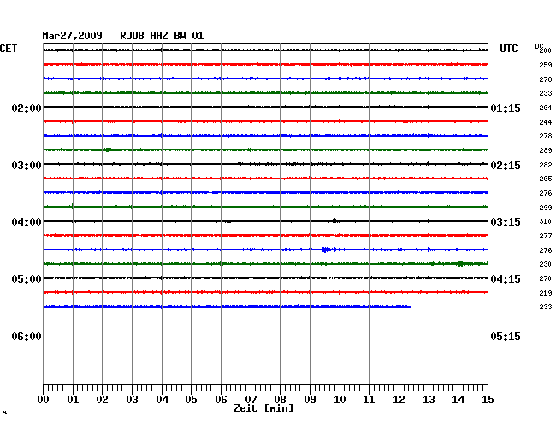The width and height of the screenshot is (556, 422).
Task: Click minute tick label 06
Action: (221, 400)
